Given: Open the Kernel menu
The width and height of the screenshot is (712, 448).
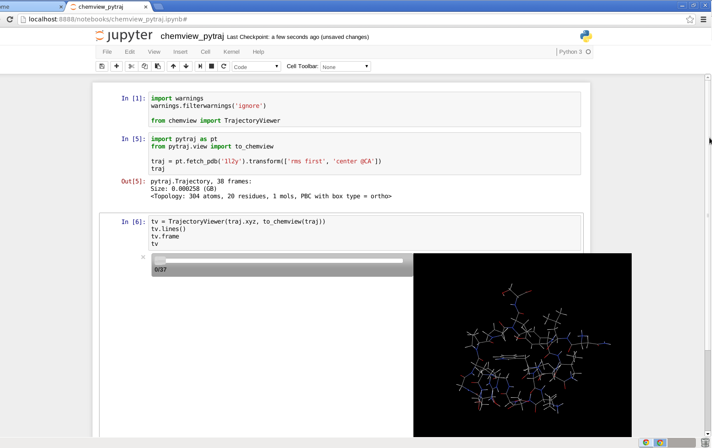Looking at the screenshot, I should coord(232,52).
